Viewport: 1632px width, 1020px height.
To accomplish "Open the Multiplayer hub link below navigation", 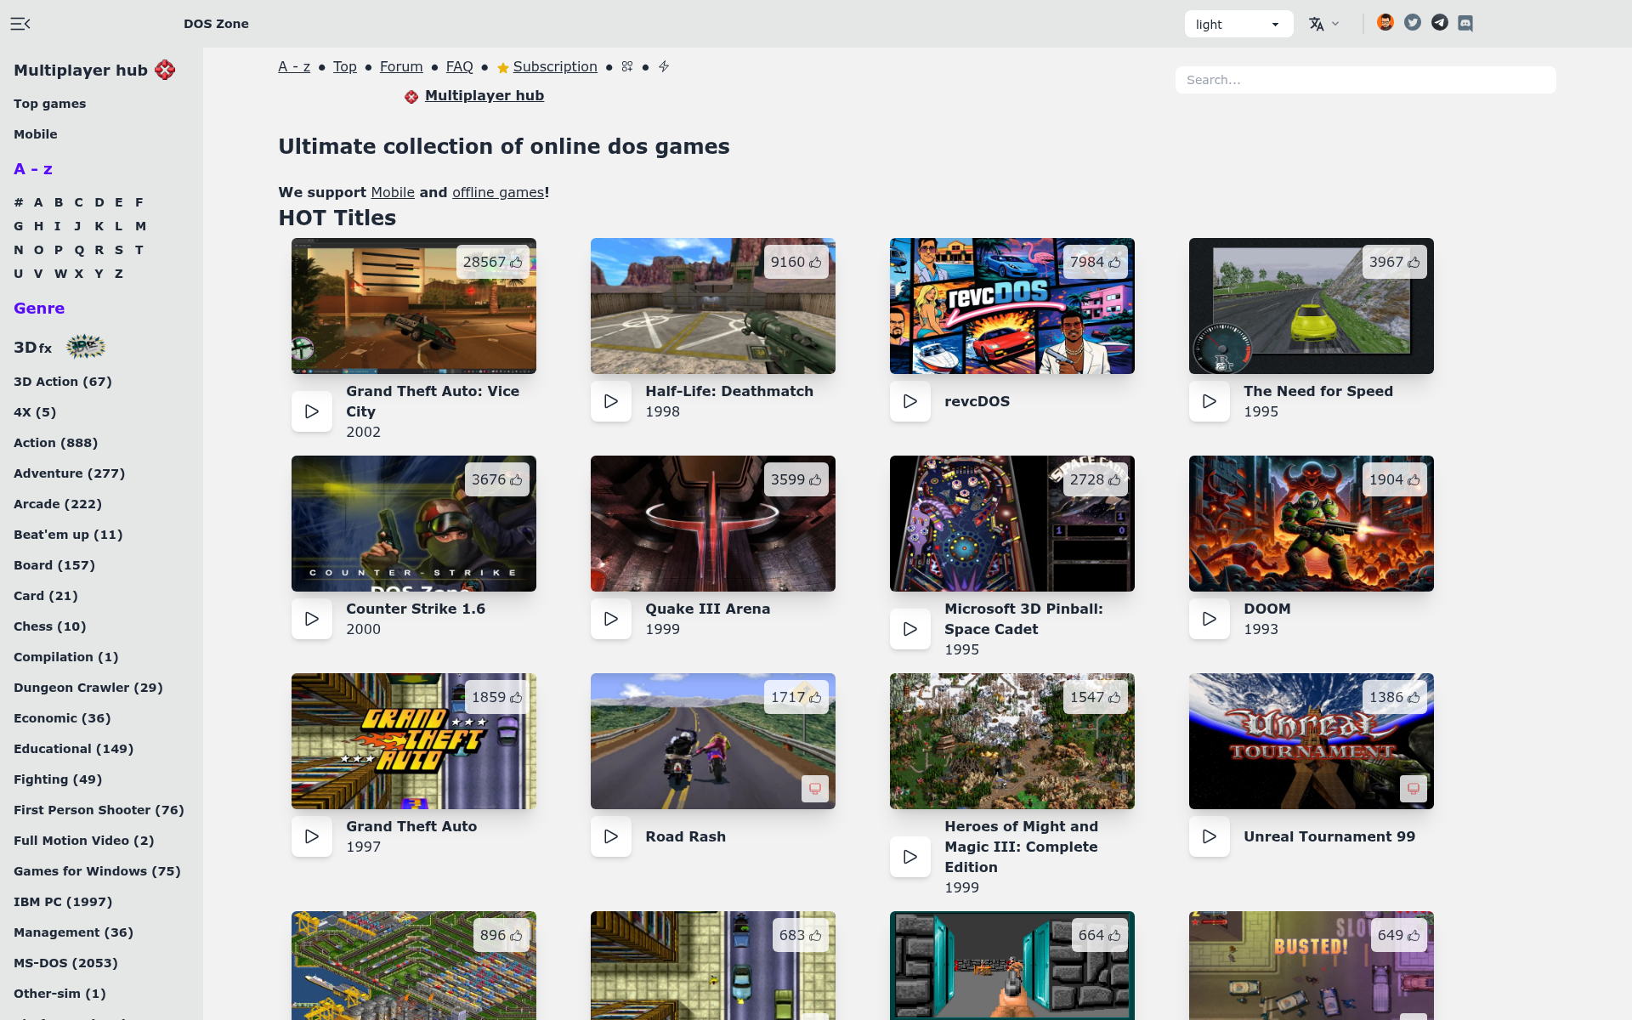I will (484, 95).
